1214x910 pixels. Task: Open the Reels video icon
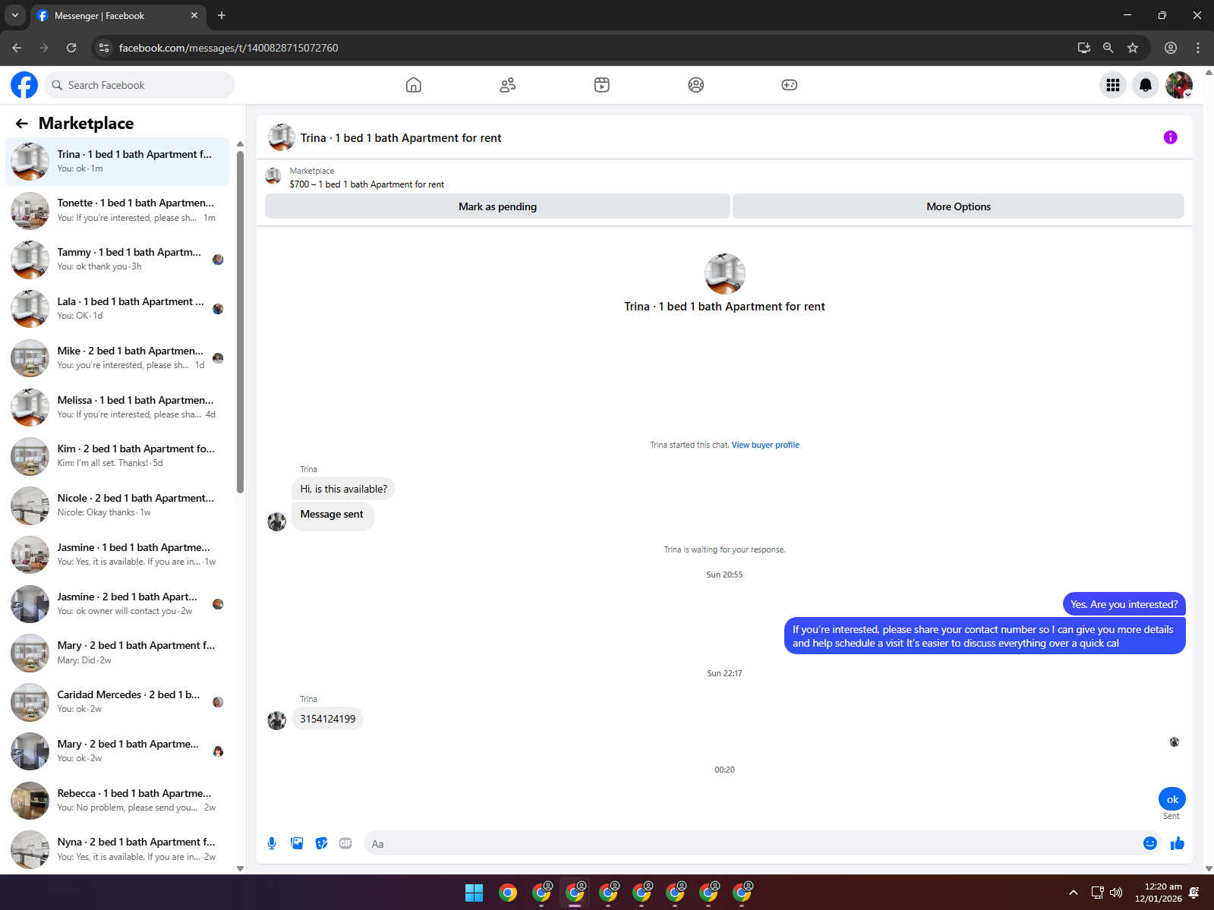602,85
